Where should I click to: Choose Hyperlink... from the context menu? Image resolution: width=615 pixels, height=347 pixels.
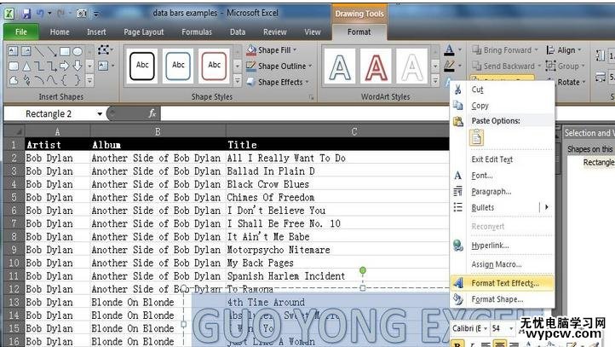[502, 246]
